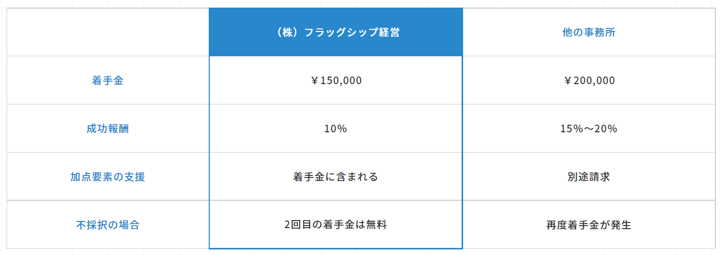Select the 成功報酬 row label
The width and height of the screenshot is (721, 255).
point(107,129)
